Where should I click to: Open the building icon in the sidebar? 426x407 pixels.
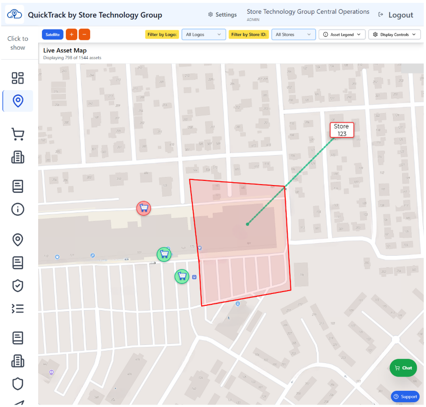[x=18, y=157]
